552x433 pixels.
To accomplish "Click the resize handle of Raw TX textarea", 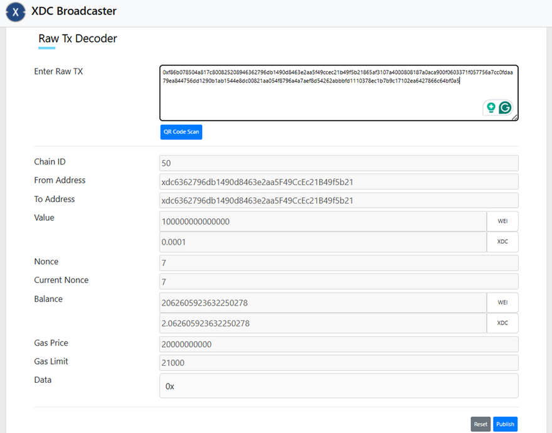I will coord(515,117).
